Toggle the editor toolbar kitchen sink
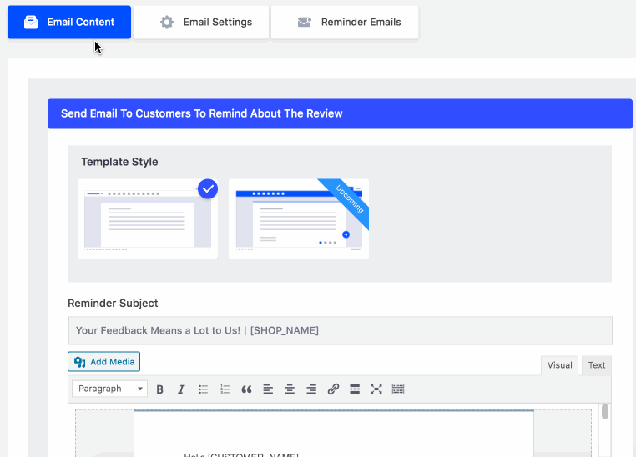The height and width of the screenshot is (457, 636). coord(398,389)
